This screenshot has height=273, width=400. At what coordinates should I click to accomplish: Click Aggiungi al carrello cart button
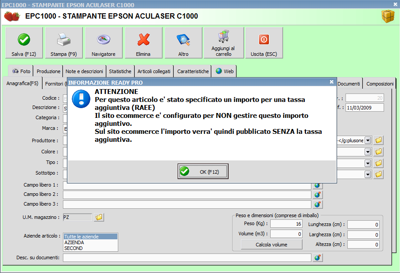[223, 43]
